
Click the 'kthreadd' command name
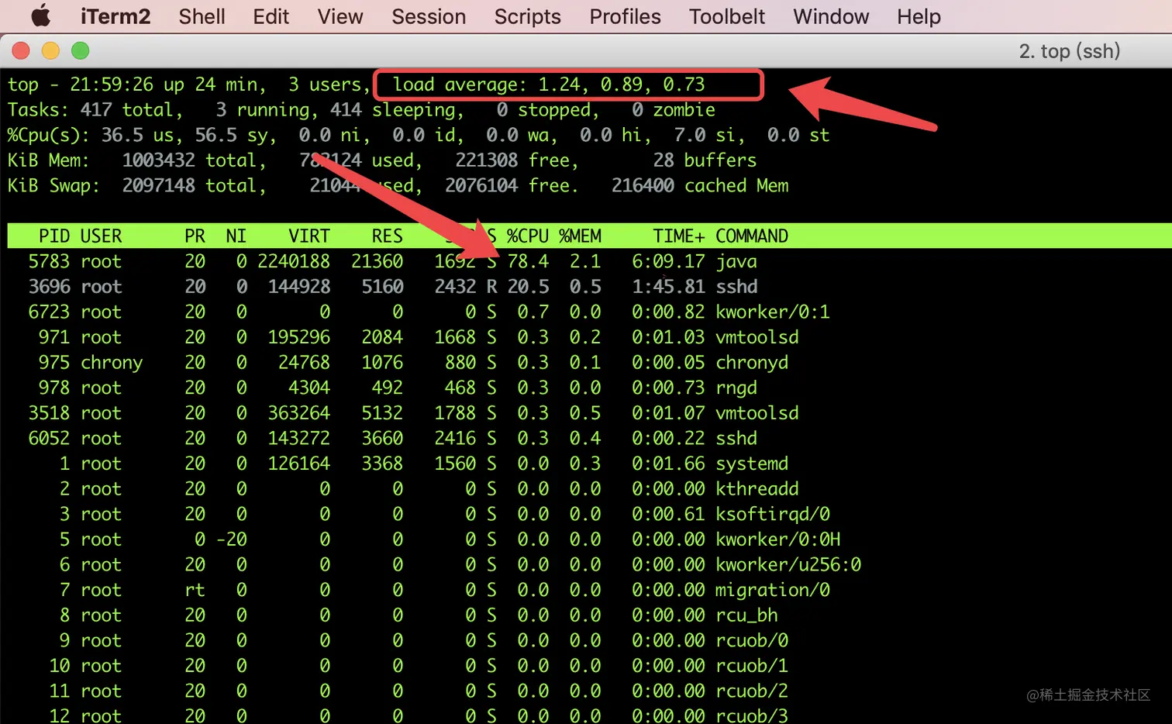coord(757,489)
